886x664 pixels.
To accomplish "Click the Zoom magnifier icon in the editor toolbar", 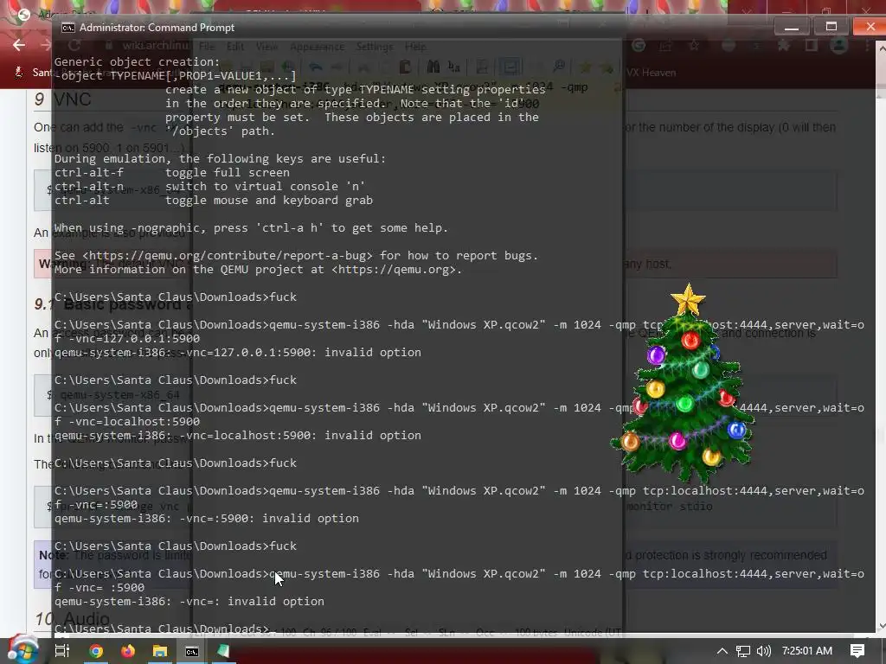I will coord(559,67).
